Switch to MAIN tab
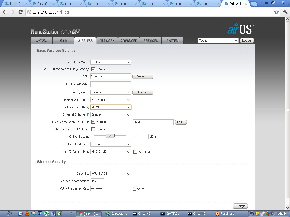Screen dimensions: 290x217 [63, 41]
